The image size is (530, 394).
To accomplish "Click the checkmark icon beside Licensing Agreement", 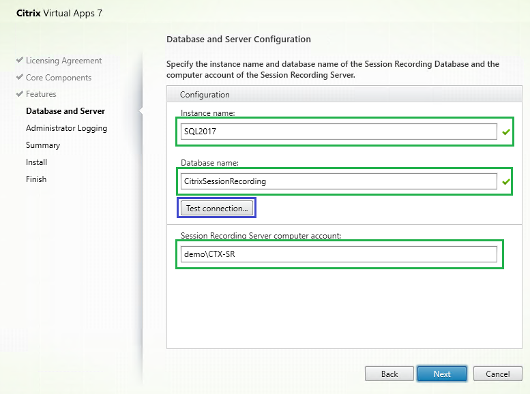I will [20, 61].
